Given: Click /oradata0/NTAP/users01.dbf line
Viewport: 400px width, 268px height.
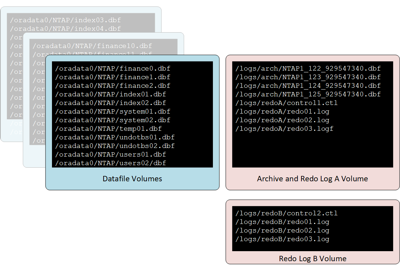Looking at the screenshot, I should click(111, 154).
